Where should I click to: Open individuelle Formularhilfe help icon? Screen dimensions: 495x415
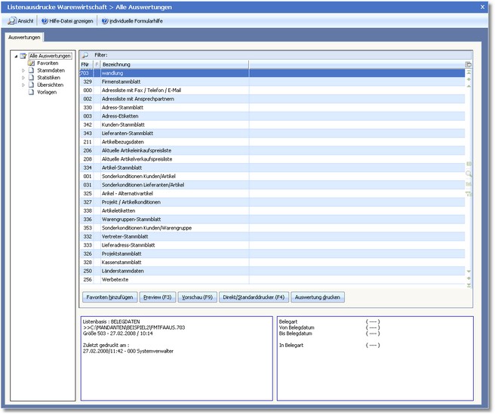coord(105,20)
